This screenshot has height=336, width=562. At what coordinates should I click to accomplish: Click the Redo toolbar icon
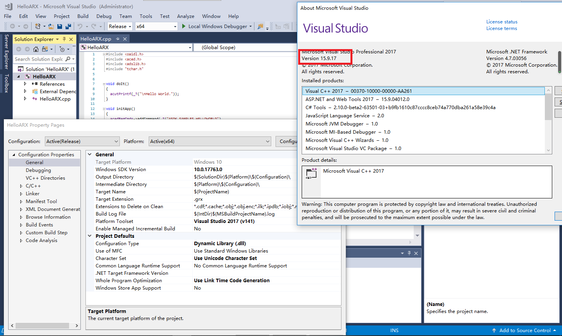pos(94,27)
